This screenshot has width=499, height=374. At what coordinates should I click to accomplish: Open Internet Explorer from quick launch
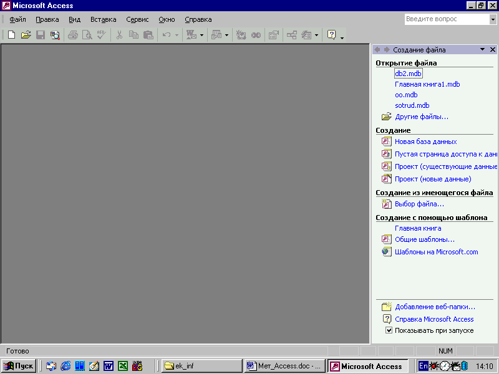coord(65,366)
